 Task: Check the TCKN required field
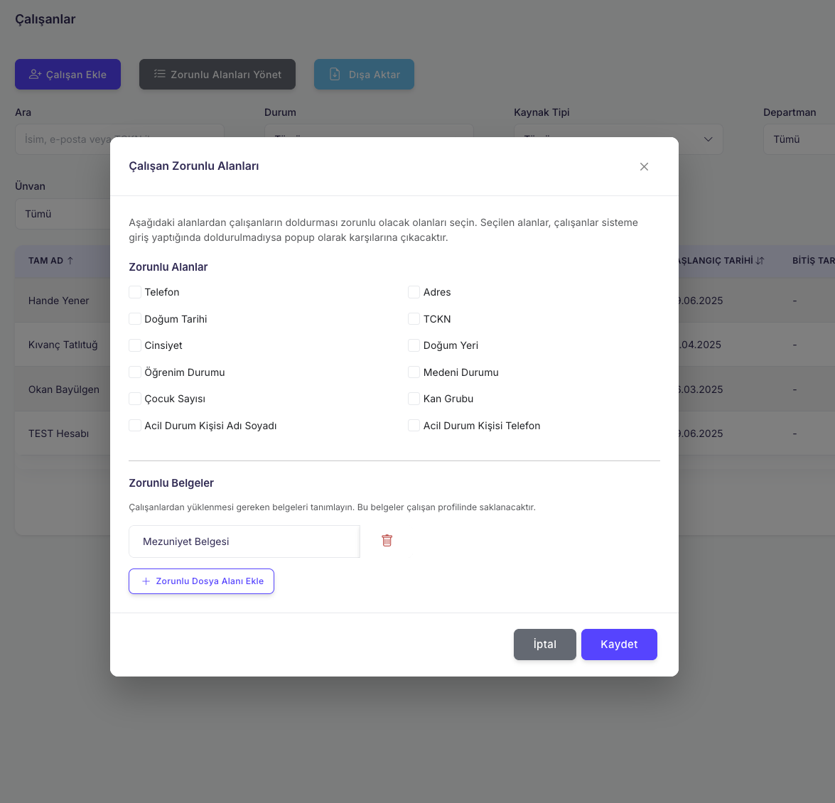click(414, 319)
